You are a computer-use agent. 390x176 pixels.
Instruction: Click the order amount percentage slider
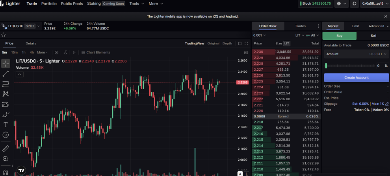(350, 66)
